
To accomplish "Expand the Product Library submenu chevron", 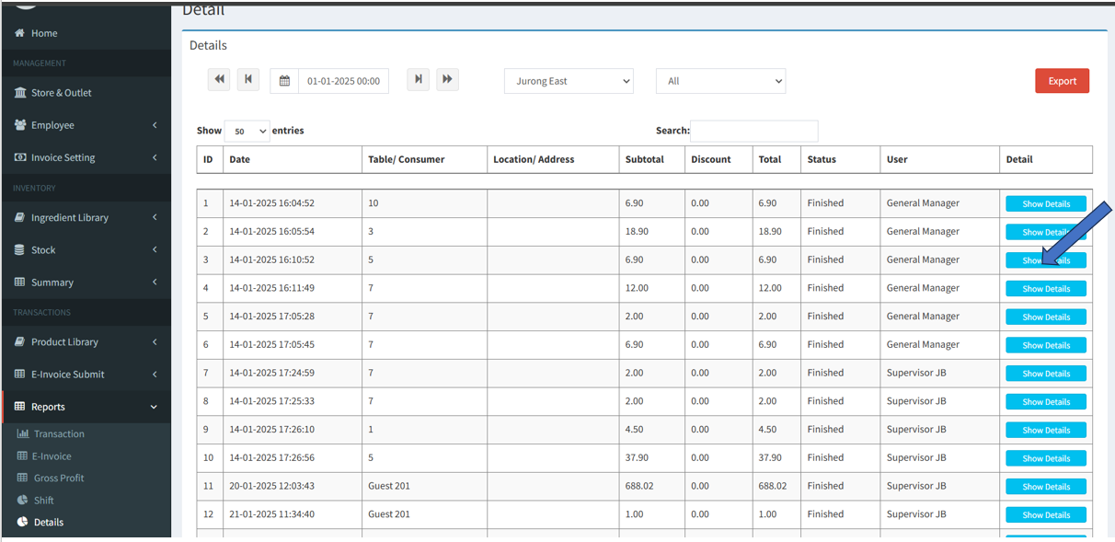I will (x=155, y=341).
